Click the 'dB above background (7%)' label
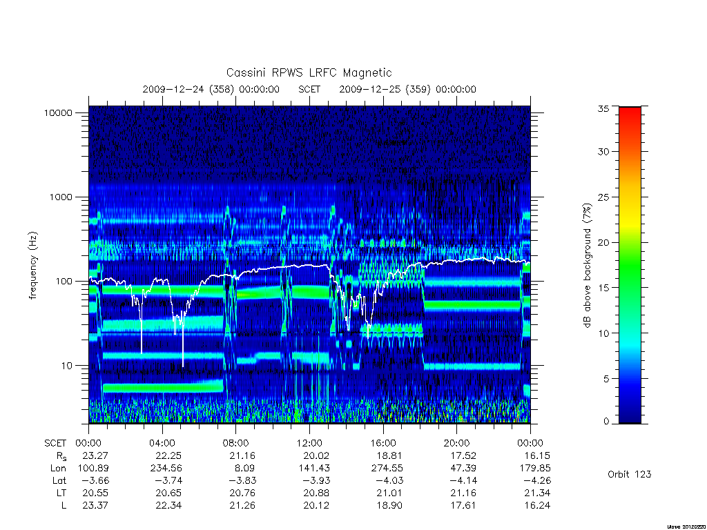The width and height of the screenshot is (707, 530). [x=587, y=266]
